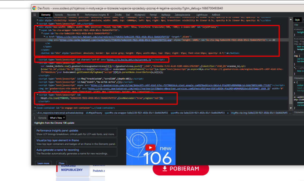Open Auto-generate a name for recording
The height and width of the screenshot is (181, 304).
coord(76,152)
